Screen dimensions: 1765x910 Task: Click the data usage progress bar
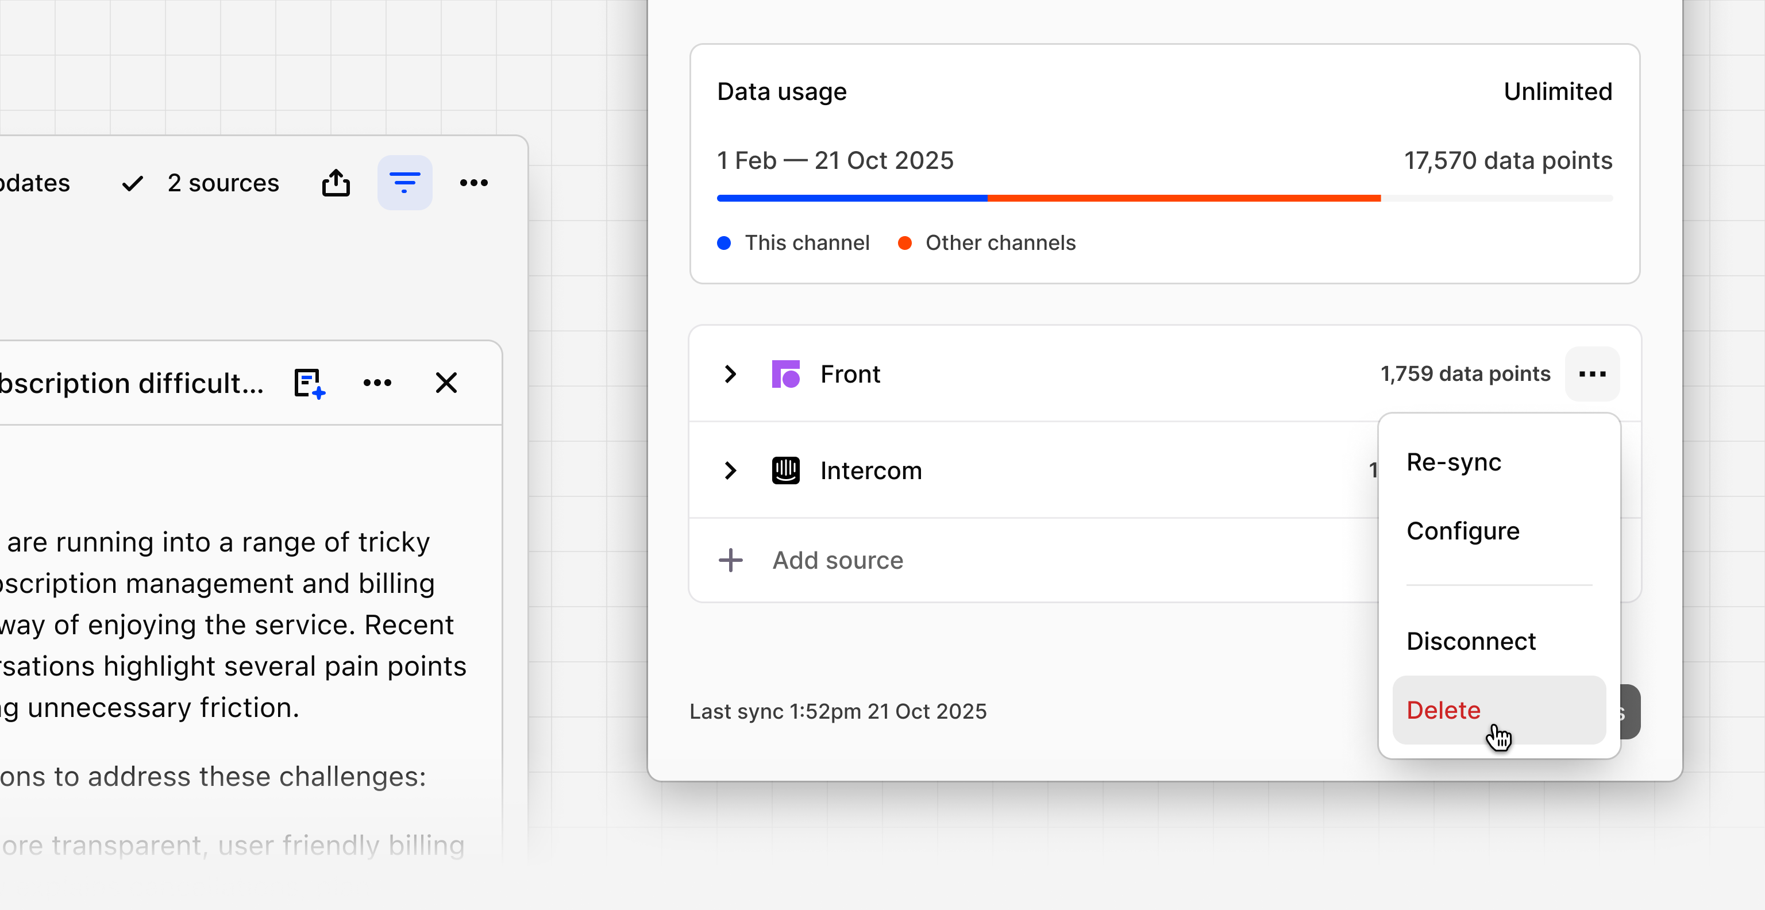(1165, 198)
